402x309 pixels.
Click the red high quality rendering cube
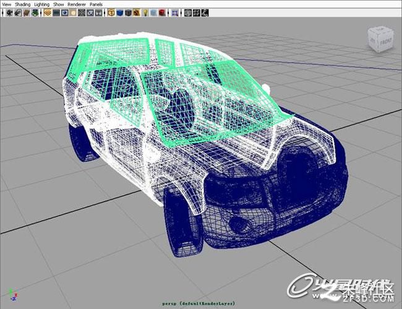point(162,12)
